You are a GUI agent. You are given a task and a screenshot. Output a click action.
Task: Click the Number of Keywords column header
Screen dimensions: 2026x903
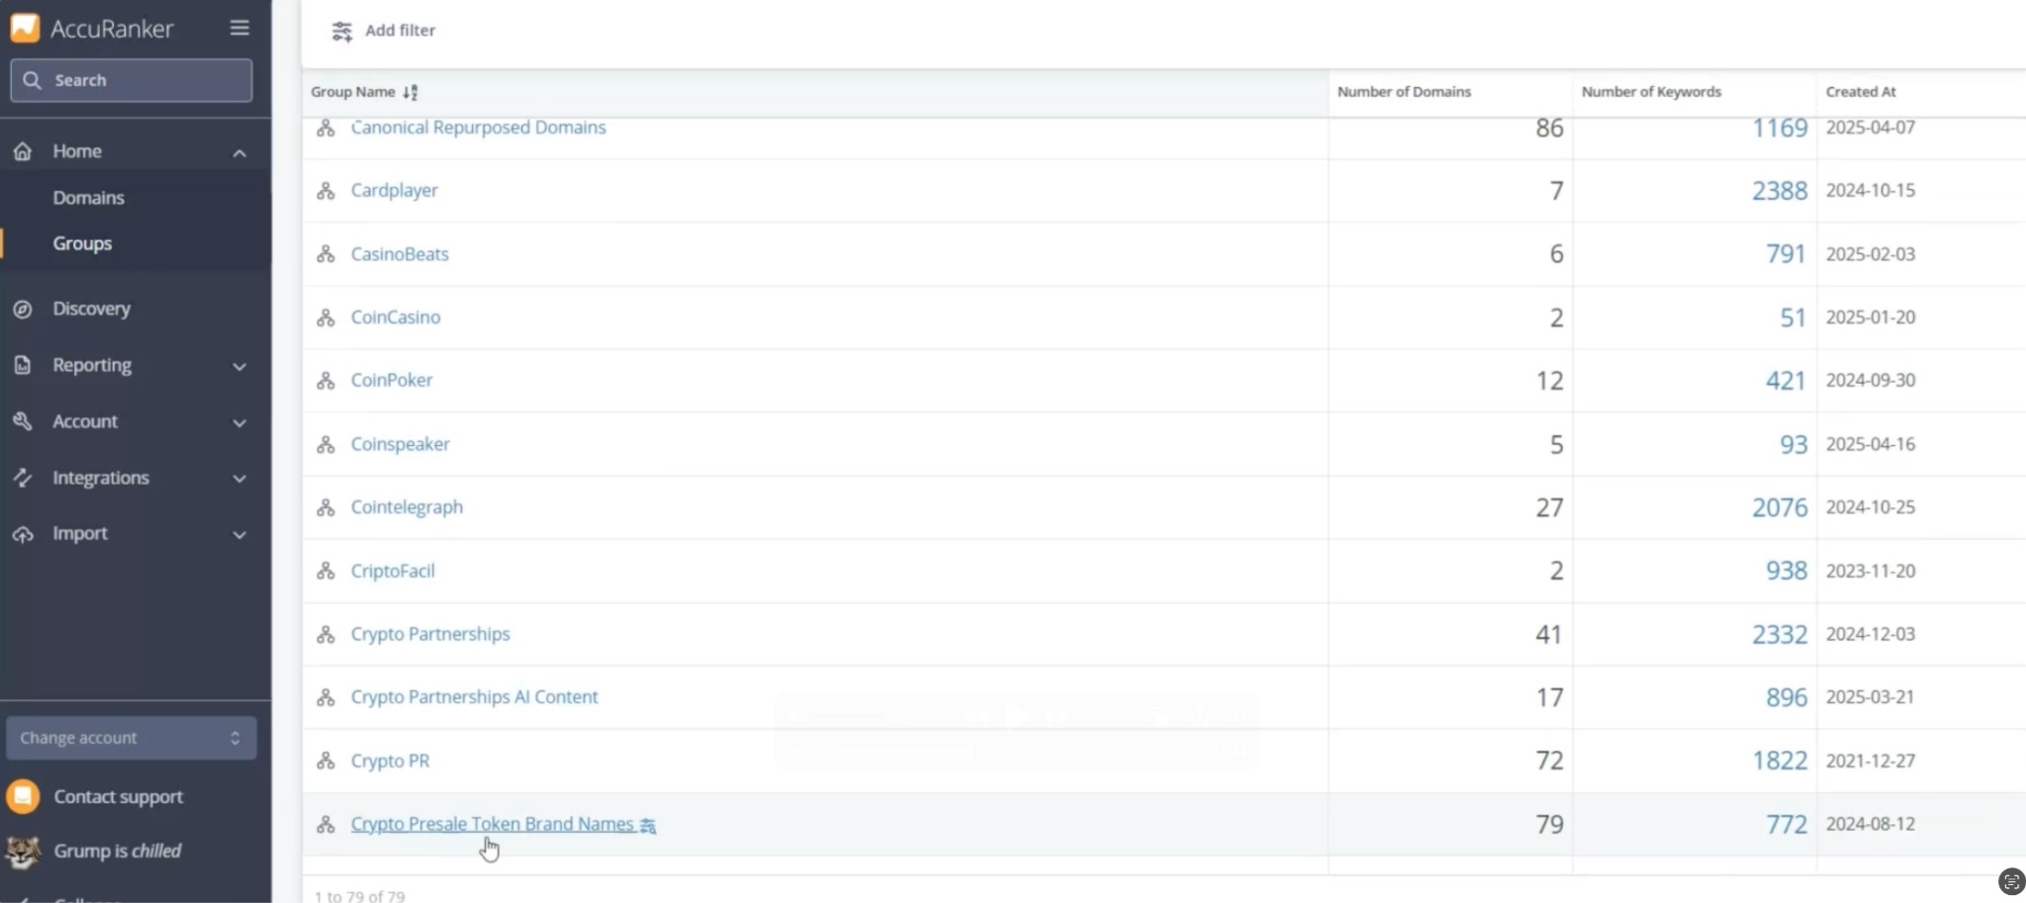point(1651,92)
